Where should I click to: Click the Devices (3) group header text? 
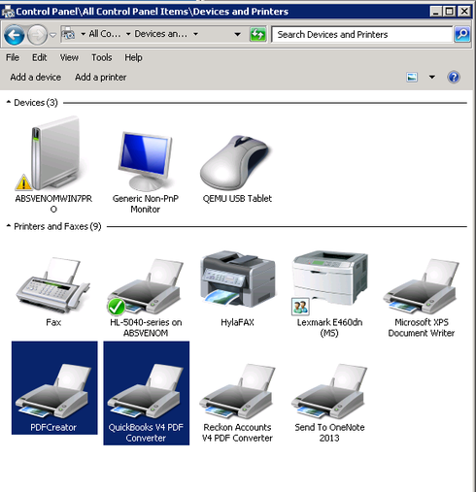click(x=36, y=103)
